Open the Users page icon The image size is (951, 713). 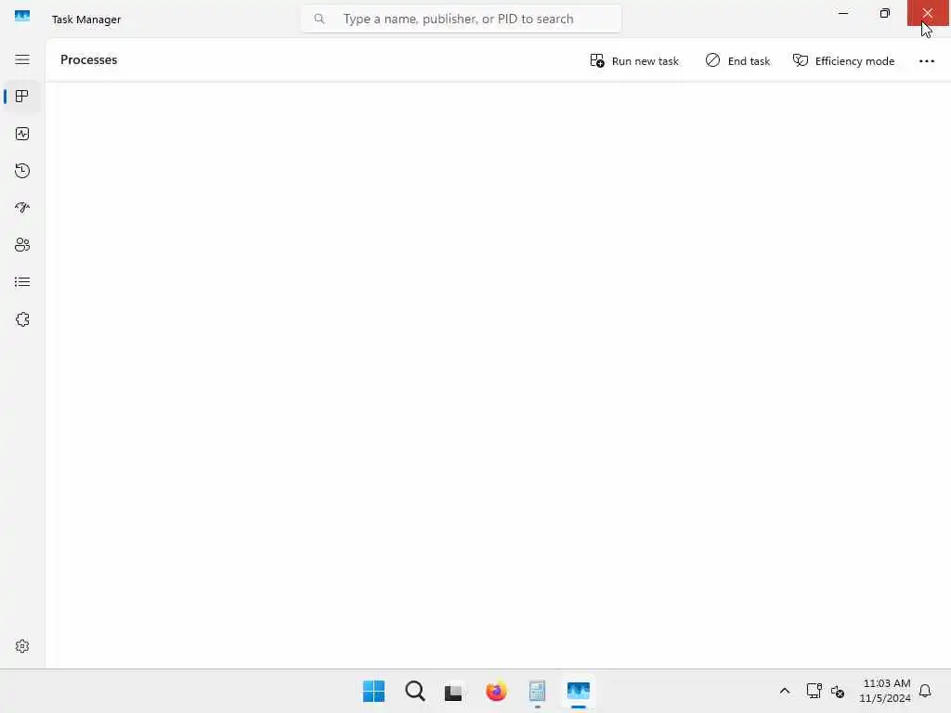[22, 245]
